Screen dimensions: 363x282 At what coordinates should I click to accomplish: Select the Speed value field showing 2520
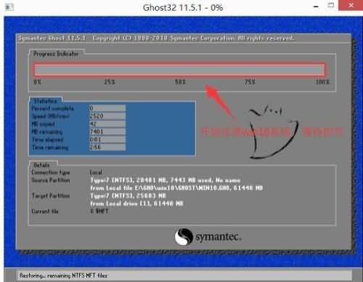107,116
